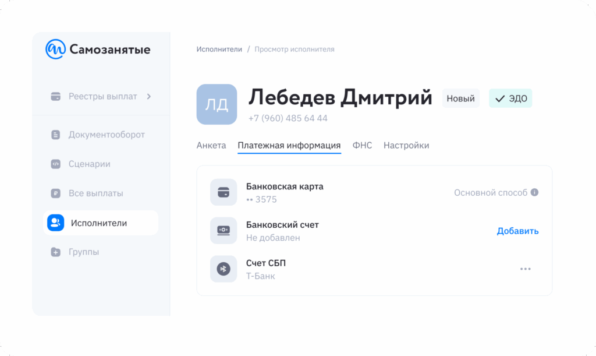Image resolution: width=596 pixels, height=356 pixels.
Task: Click Добавить for Банковский счет
Action: coord(517,231)
